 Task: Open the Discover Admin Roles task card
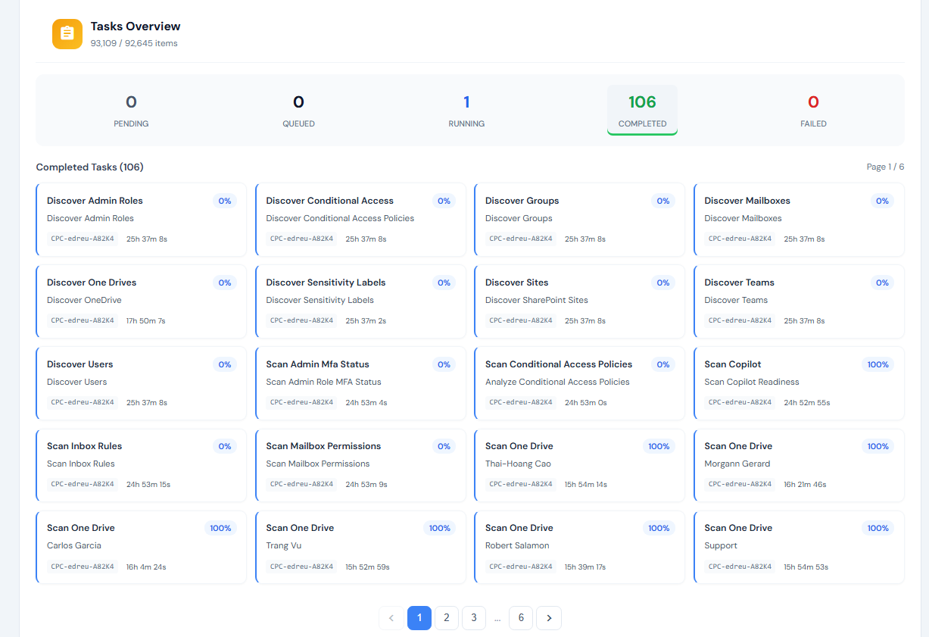141,220
